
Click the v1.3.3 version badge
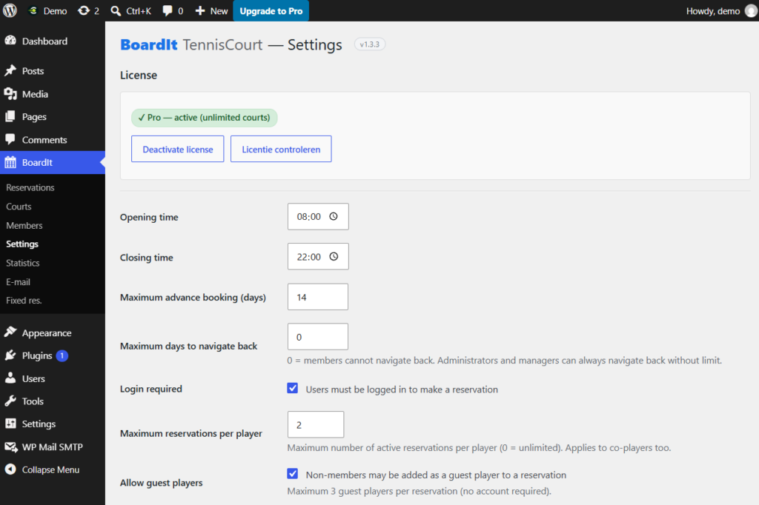(370, 44)
